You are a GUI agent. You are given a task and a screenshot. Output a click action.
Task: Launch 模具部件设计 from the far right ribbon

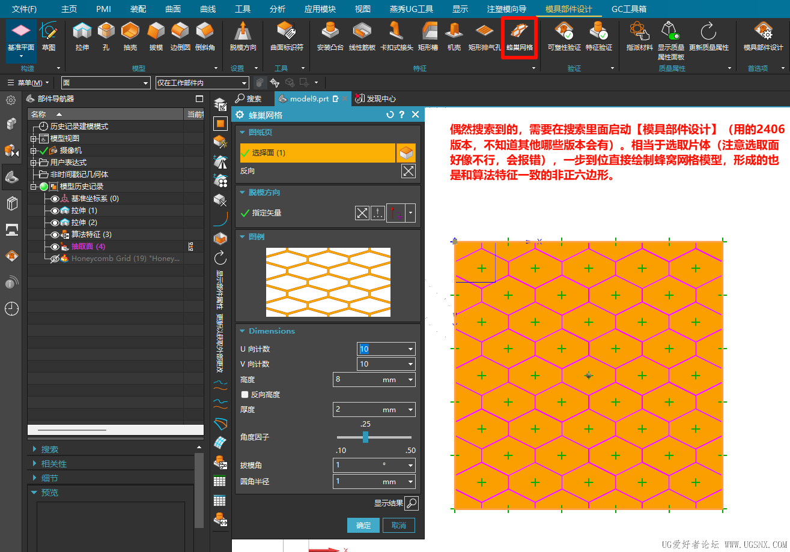pos(763,37)
